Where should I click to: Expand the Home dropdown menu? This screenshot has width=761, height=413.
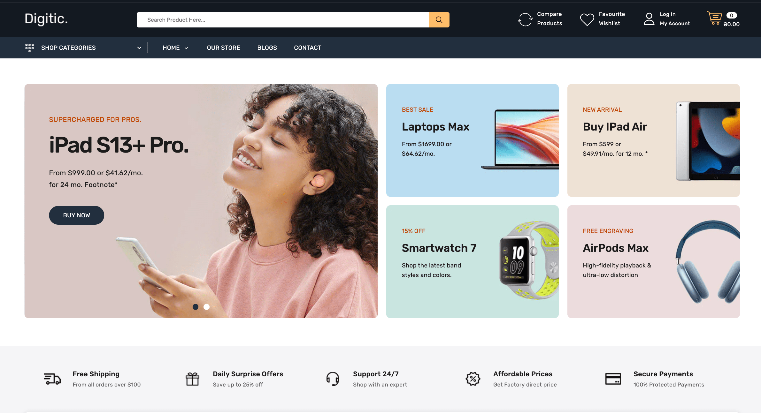(187, 48)
